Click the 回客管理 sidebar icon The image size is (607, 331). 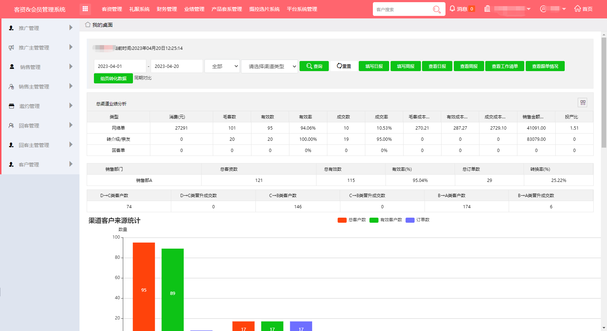pos(11,125)
